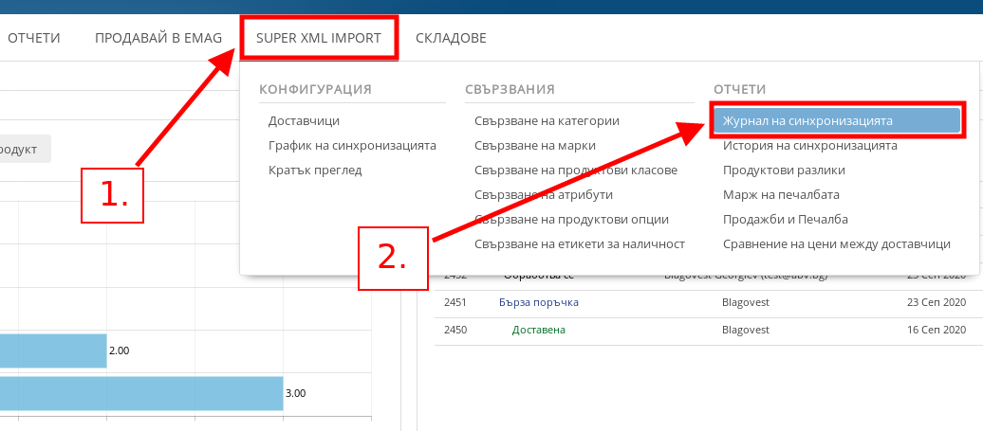
Task: Select Продуктови разлики report
Action: (784, 171)
